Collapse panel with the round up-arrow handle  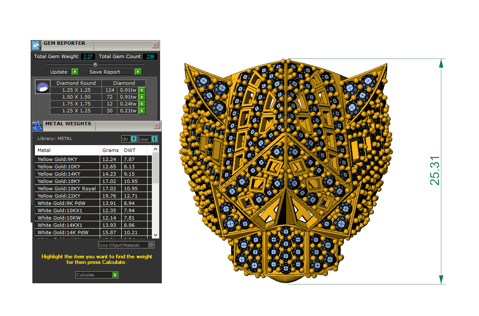(95, 64)
